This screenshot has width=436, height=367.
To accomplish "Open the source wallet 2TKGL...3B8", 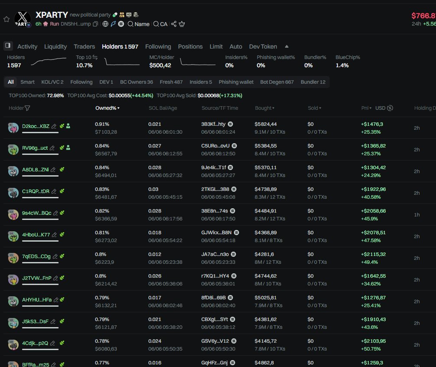I will click(215, 189).
